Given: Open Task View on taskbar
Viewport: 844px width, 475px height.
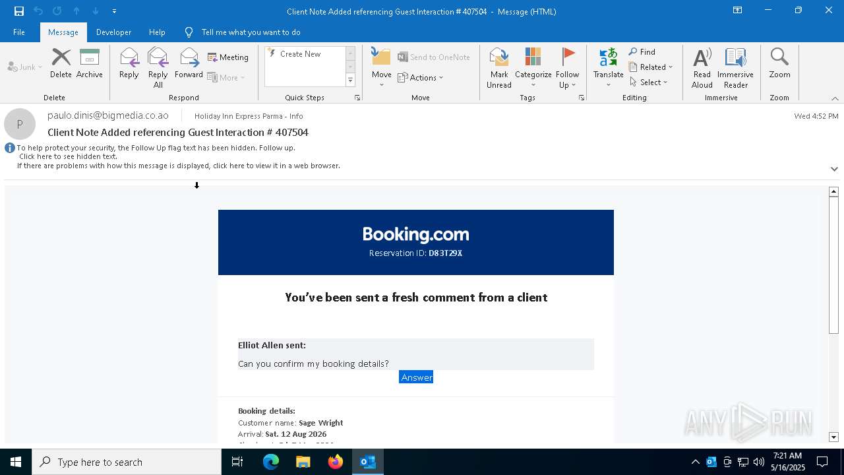Looking at the screenshot, I should (x=237, y=462).
